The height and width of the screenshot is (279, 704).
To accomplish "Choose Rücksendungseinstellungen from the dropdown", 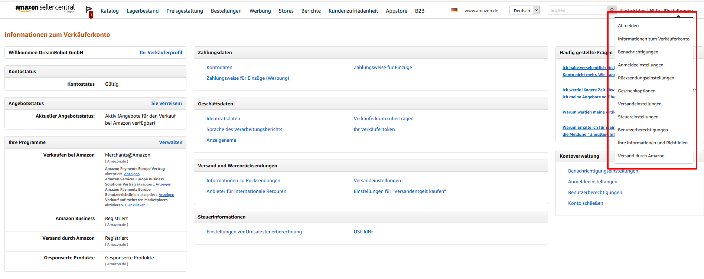I will pyautogui.click(x=646, y=78).
